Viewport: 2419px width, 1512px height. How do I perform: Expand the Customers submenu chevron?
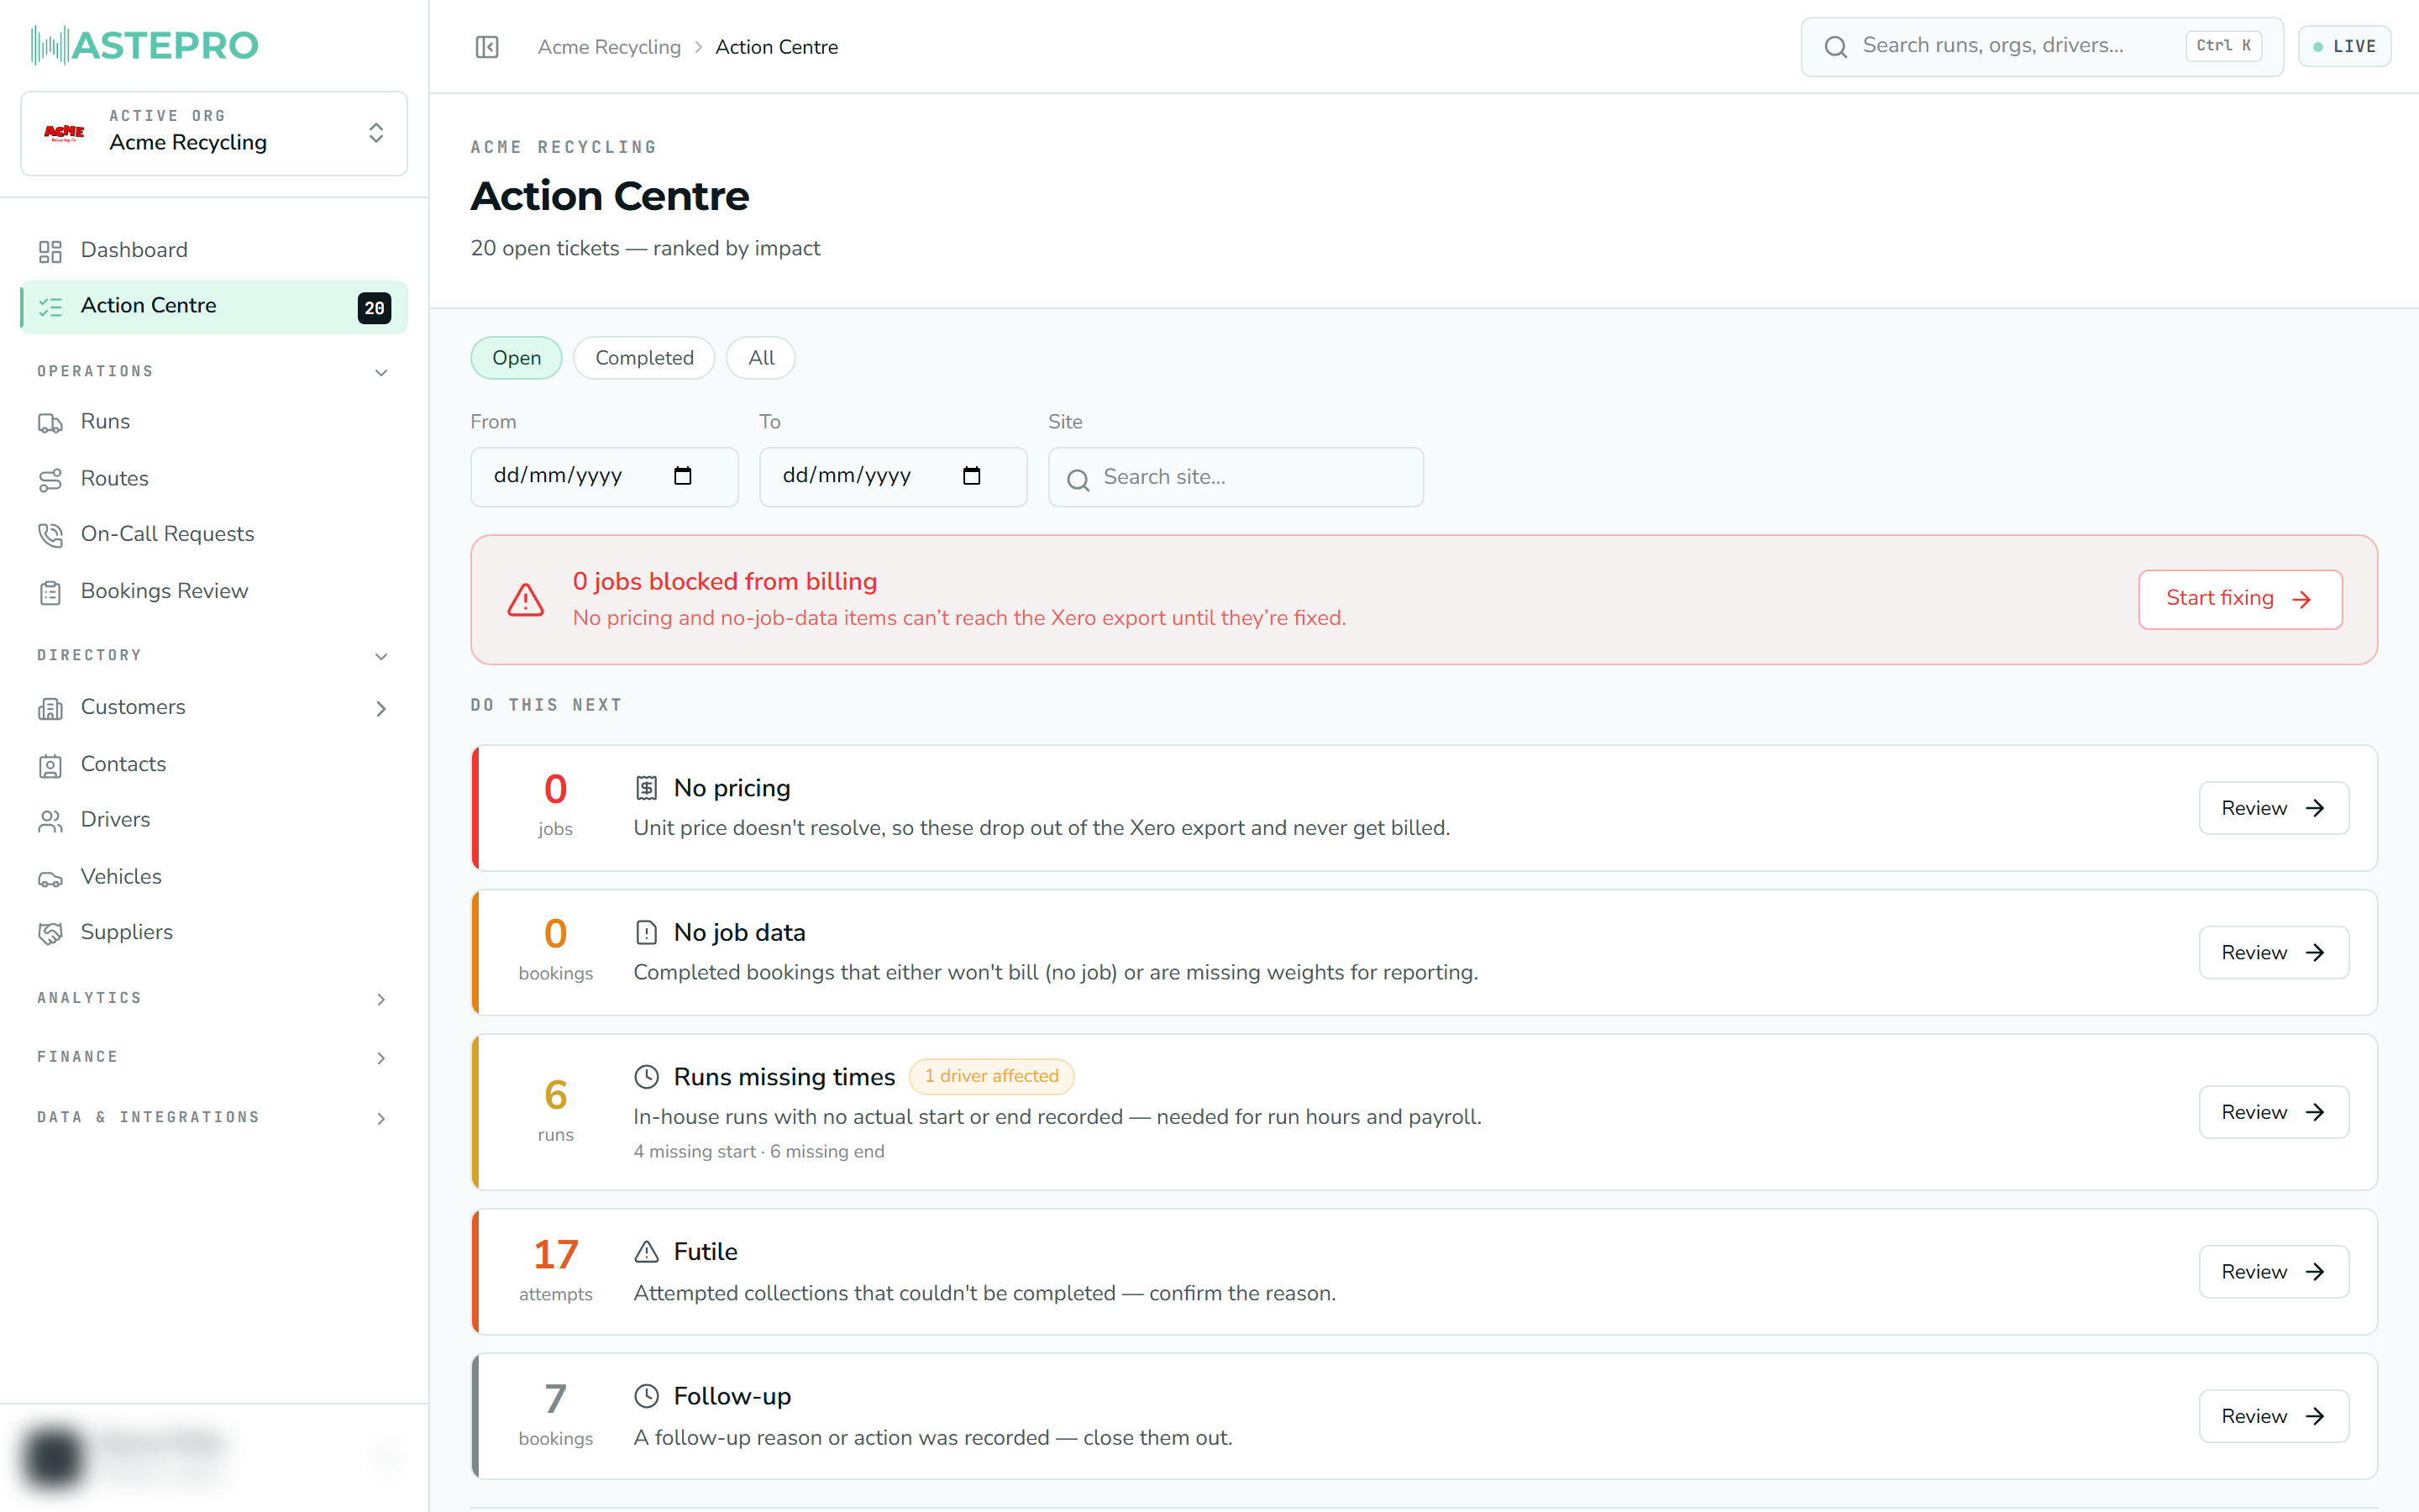(380, 709)
